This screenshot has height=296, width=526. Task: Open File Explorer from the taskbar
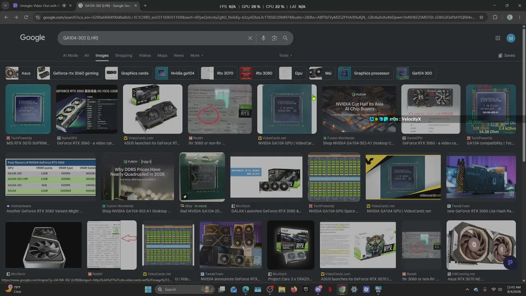[x=282, y=289]
